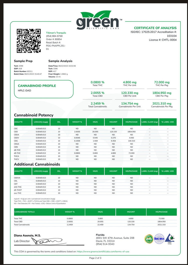The image size is (188, 265).
Task: Click the PJLA Testing logo
Action: click(170, 239)
